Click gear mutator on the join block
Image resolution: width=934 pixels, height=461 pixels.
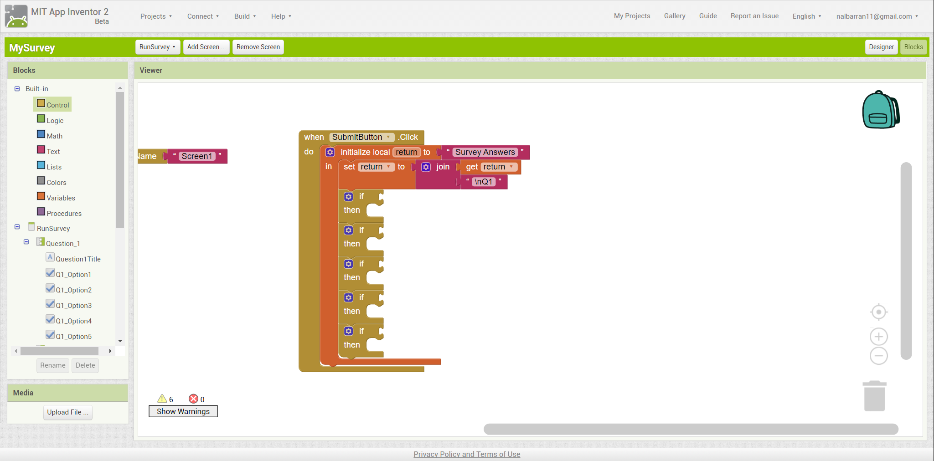coord(426,167)
